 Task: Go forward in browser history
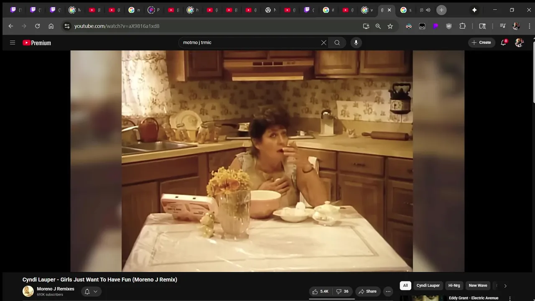pyautogui.click(x=24, y=26)
